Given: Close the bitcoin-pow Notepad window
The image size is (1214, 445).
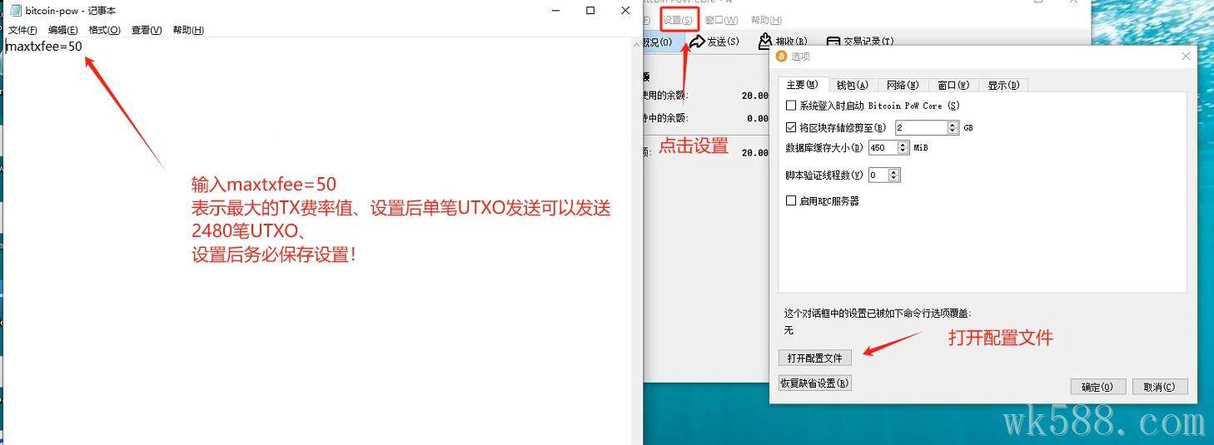Looking at the screenshot, I should point(625,11).
